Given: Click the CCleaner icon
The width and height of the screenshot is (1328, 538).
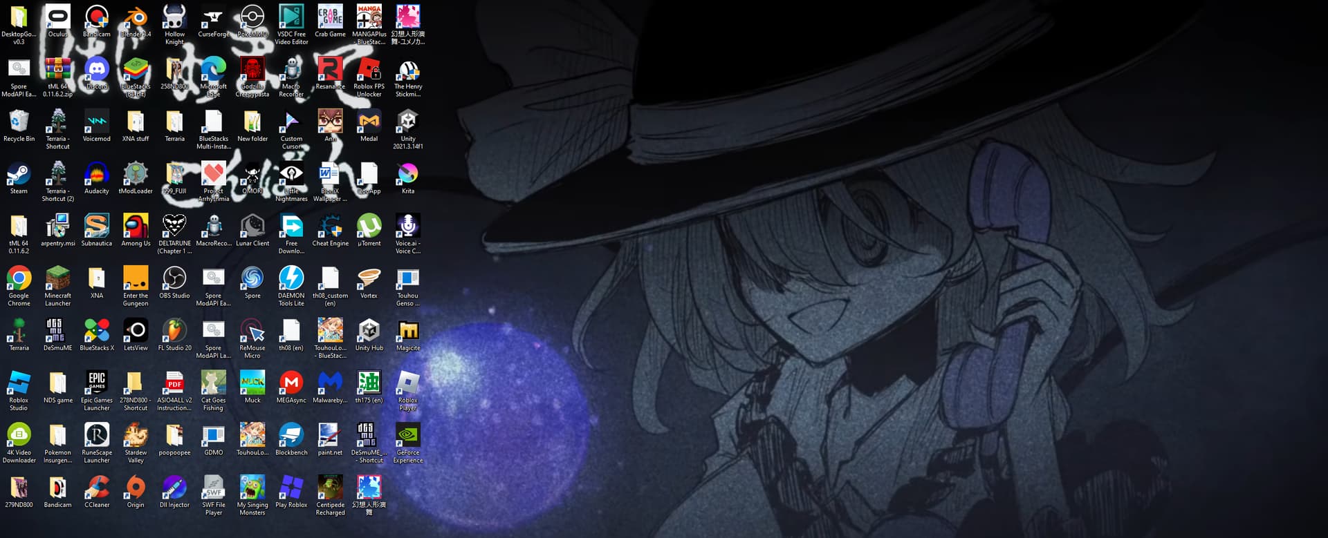Looking at the screenshot, I should coord(97,488).
